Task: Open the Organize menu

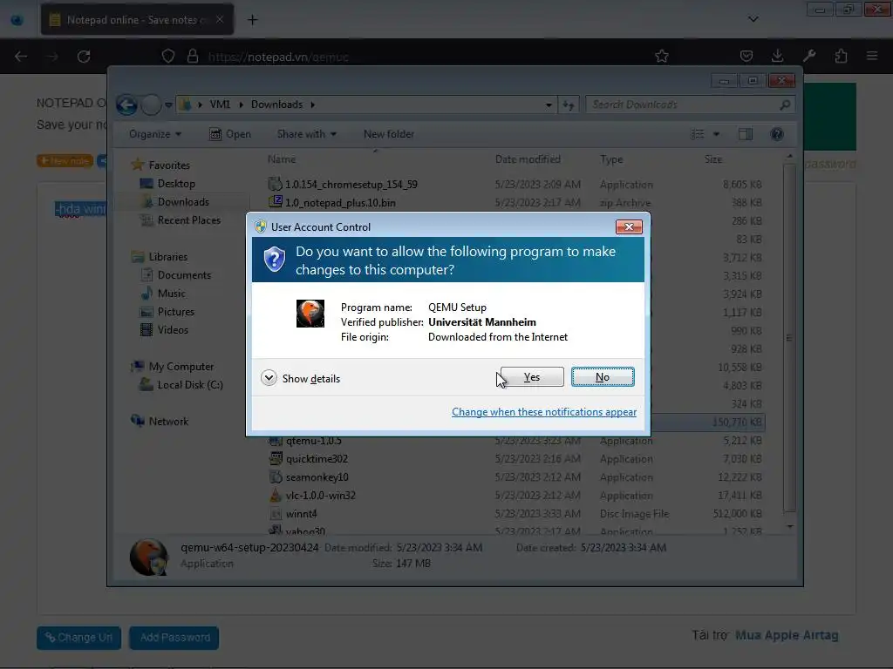Action: click(x=155, y=134)
